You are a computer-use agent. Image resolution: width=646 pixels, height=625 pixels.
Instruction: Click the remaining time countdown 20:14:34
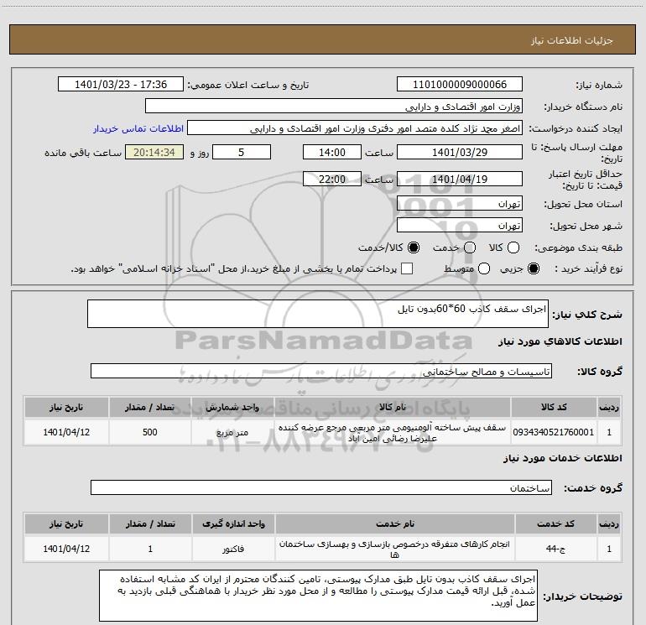point(154,152)
